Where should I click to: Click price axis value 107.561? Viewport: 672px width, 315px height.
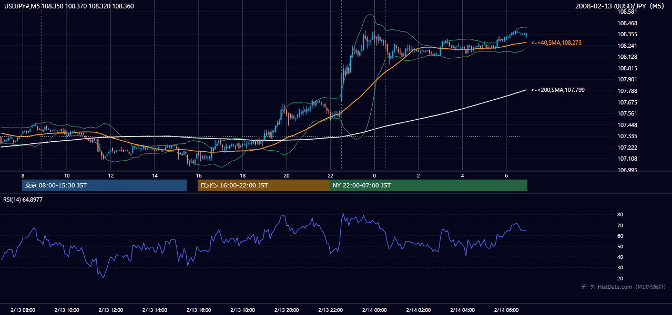pos(627,113)
